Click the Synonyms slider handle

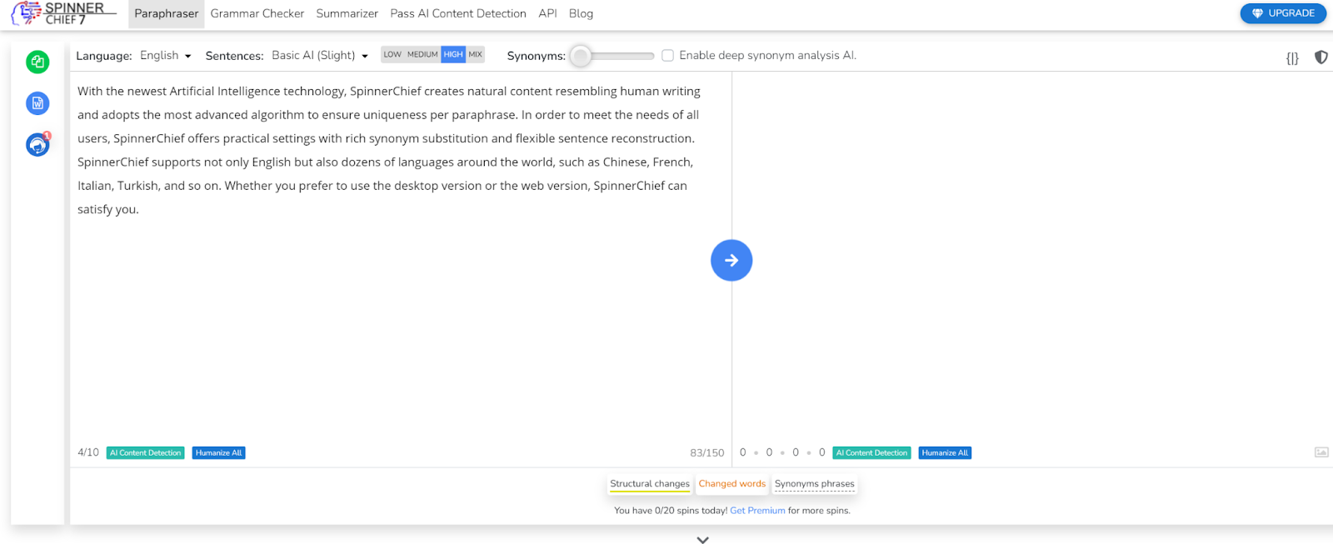coord(581,56)
